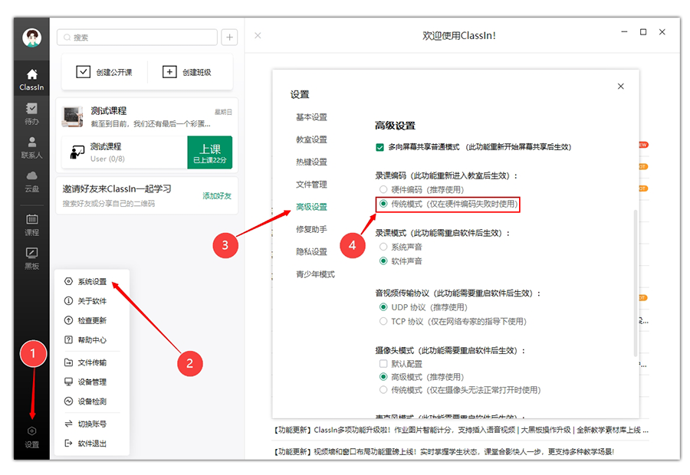Open the user avatar profile
Viewport: 690px width, 475px height.
[x=31, y=38]
